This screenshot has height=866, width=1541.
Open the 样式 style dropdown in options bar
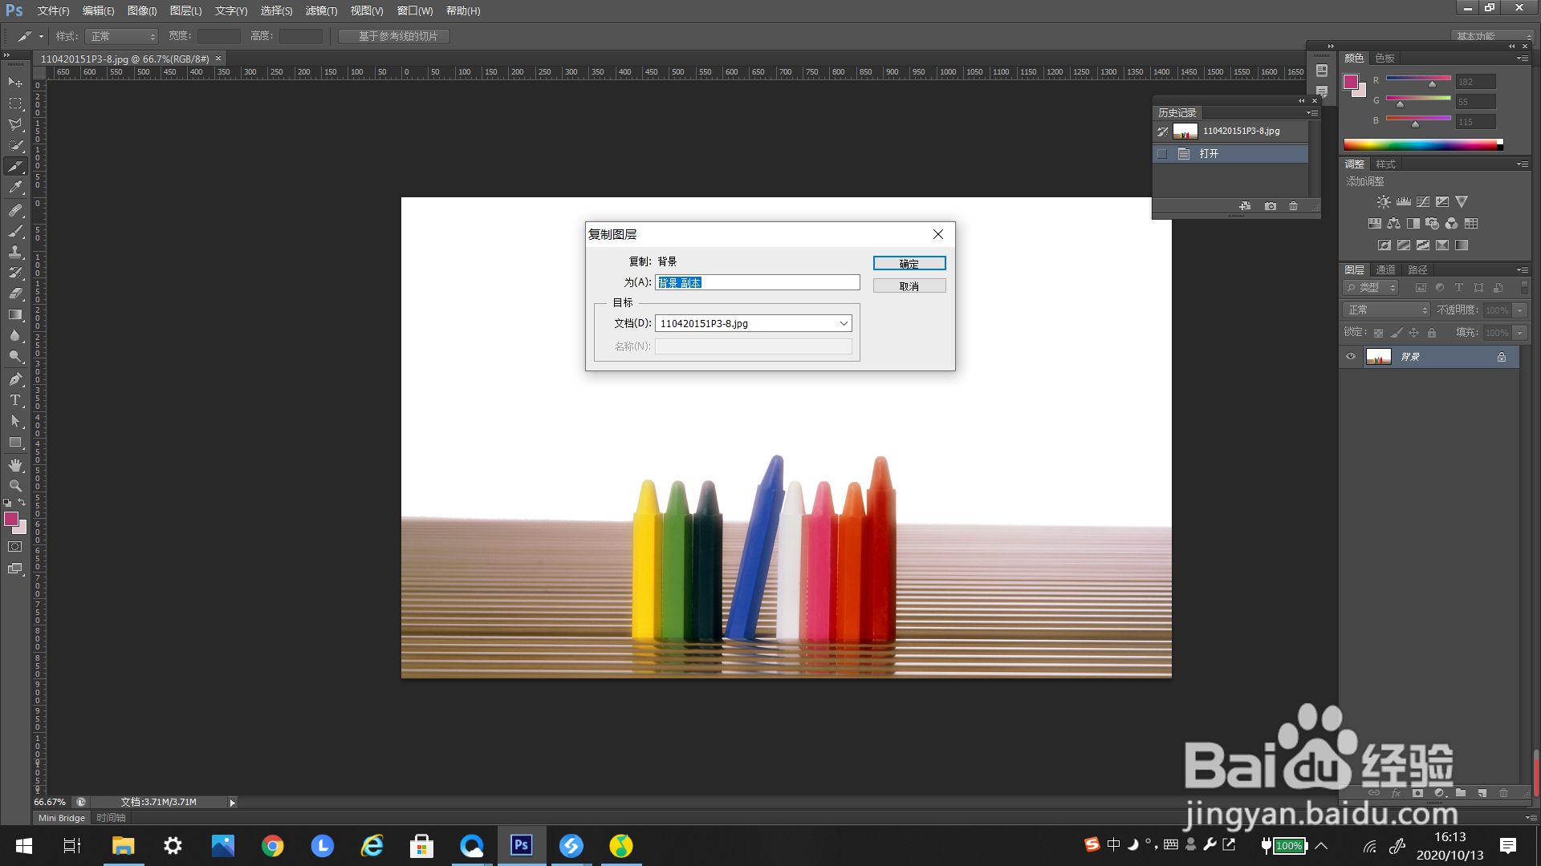(122, 36)
